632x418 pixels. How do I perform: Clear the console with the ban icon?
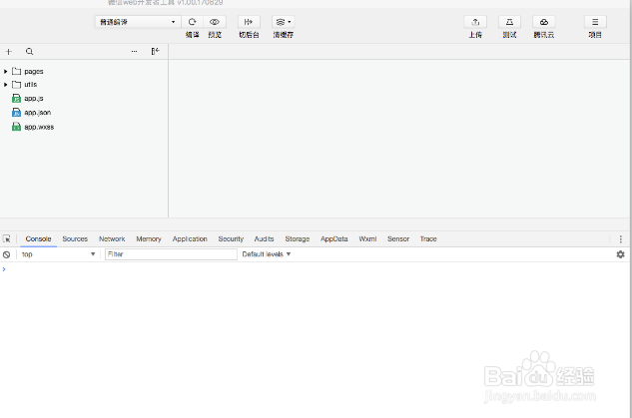[6, 254]
